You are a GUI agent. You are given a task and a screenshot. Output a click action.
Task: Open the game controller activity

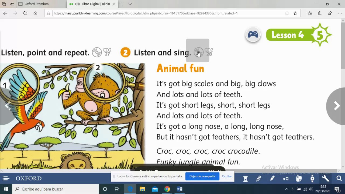point(253,35)
